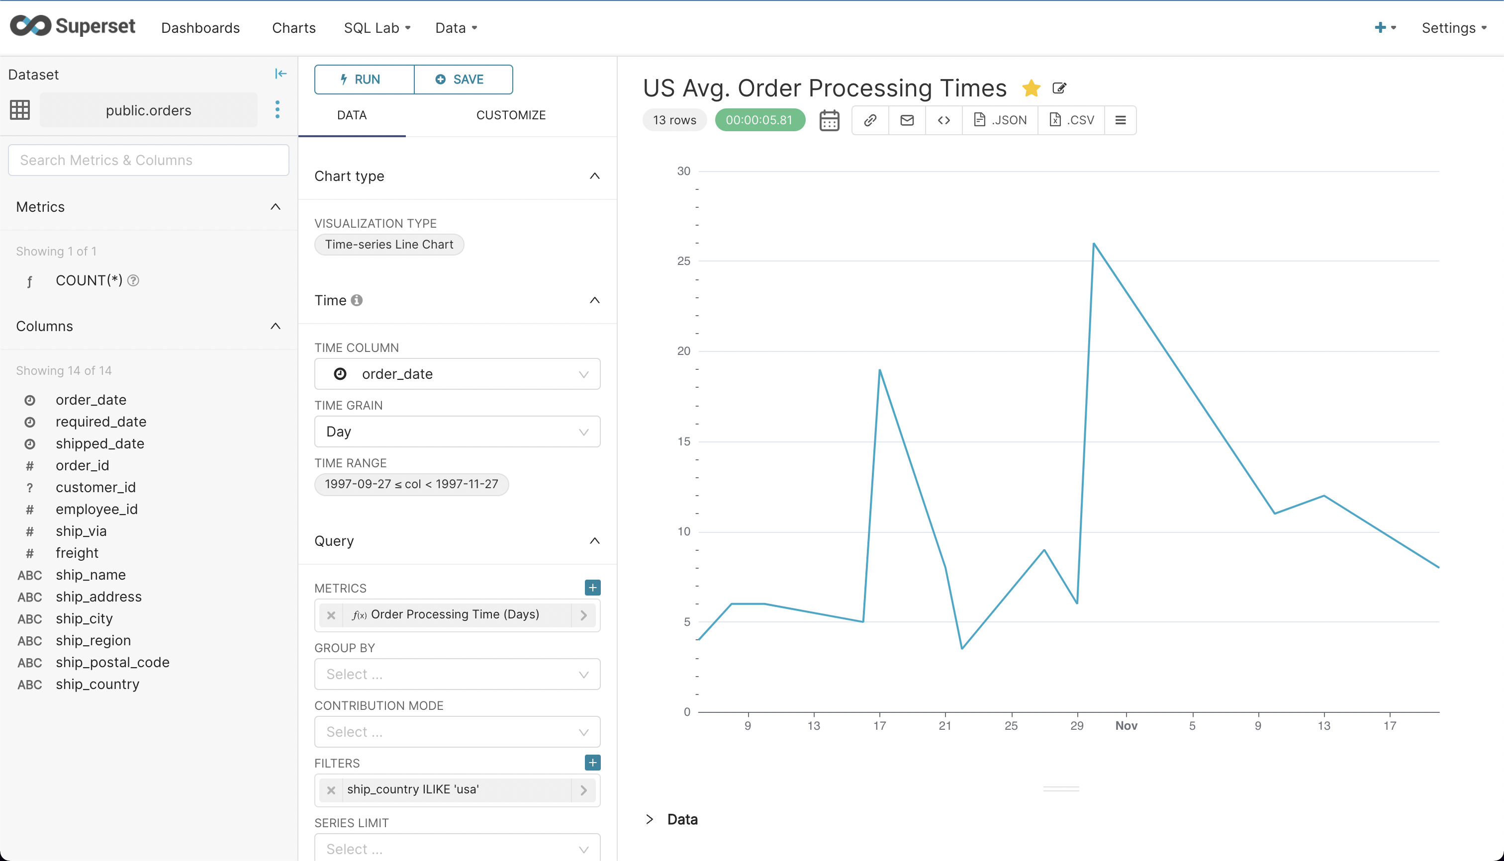Copy the permalink using the link icon
The width and height of the screenshot is (1504, 861).
870,119
